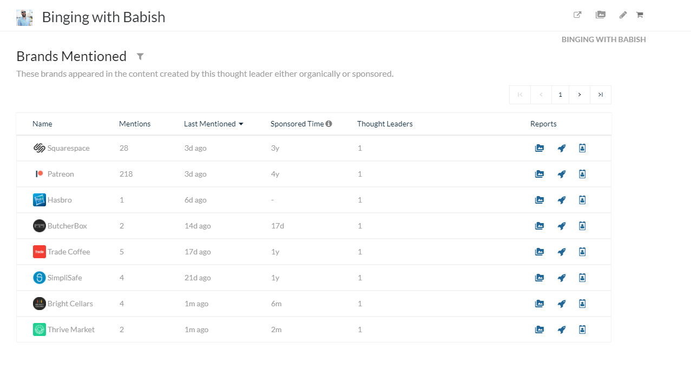Click the Binging with Babish avatar thumbnail
Viewport: 691px width, 370px height.
pos(24,18)
